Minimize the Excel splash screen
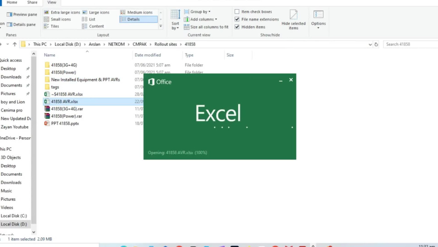 [281, 81]
